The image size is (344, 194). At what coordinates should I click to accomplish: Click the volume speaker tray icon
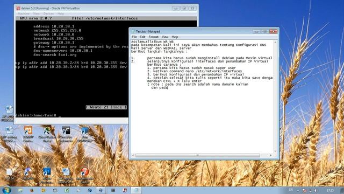[x=316, y=190]
